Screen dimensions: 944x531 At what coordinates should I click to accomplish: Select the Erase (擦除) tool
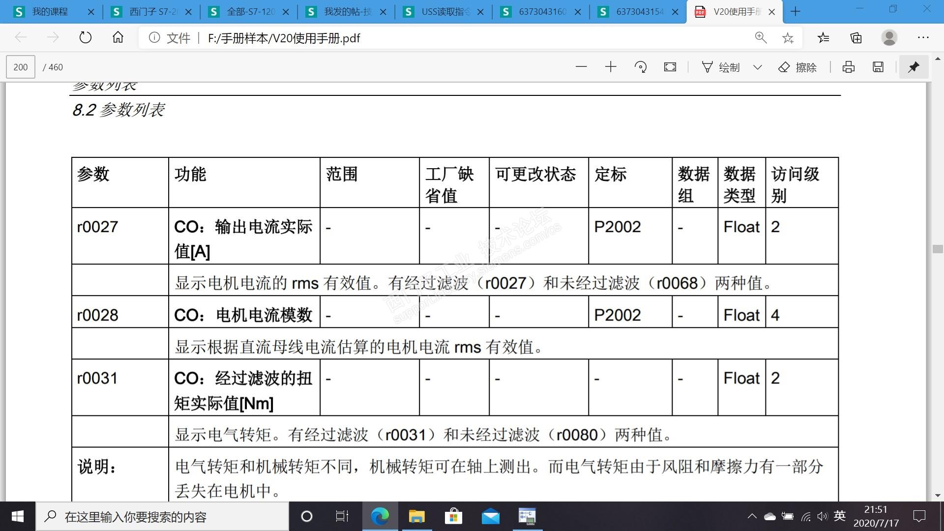(x=797, y=67)
